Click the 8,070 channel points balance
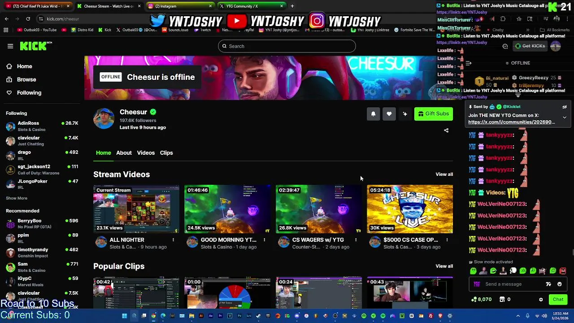The width and height of the screenshot is (574, 323). tap(482, 300)
